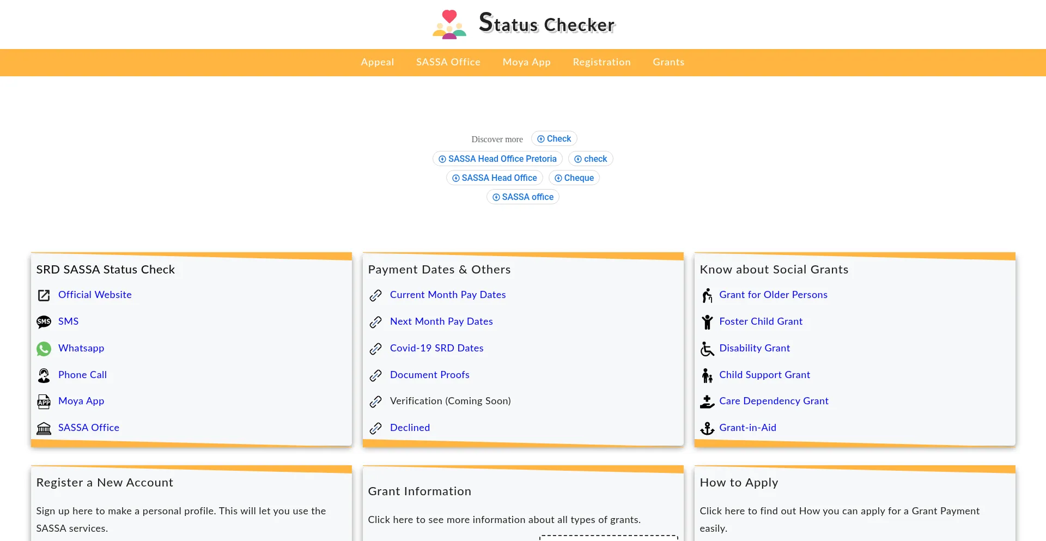Click the SASSA Office building icon
This screenshot has height=541, width=1046.
coord(44,428)
